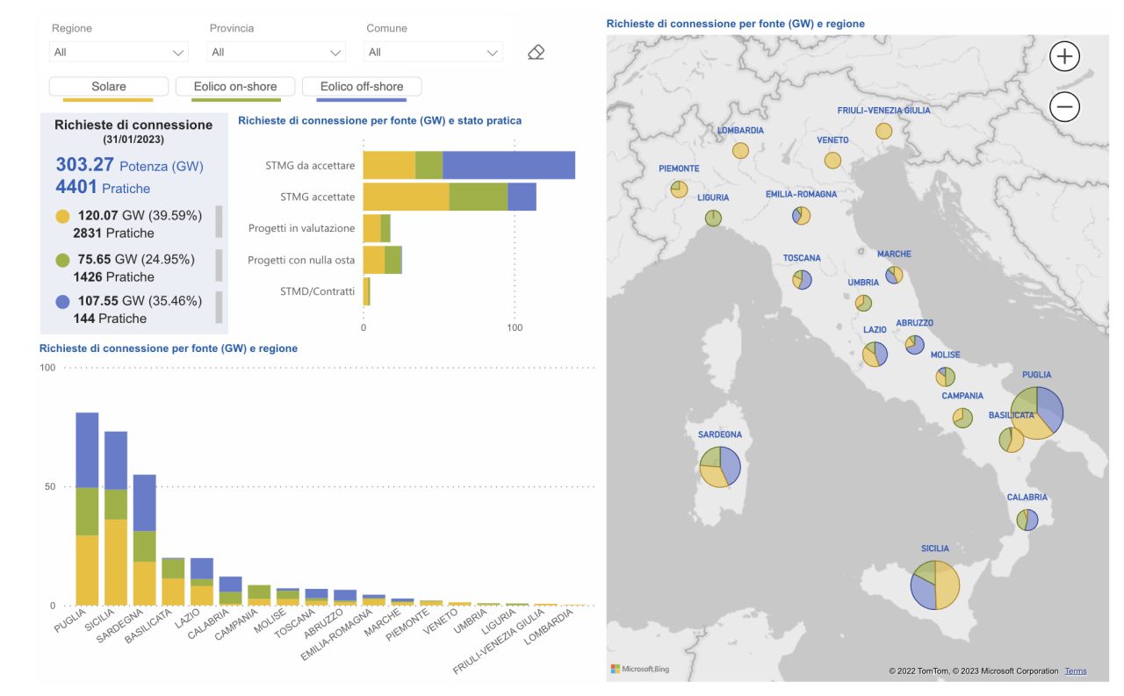Open the Comune dropdown
Image resolution: width=1124 pixels, height=696 pixels.
(434, 52)
